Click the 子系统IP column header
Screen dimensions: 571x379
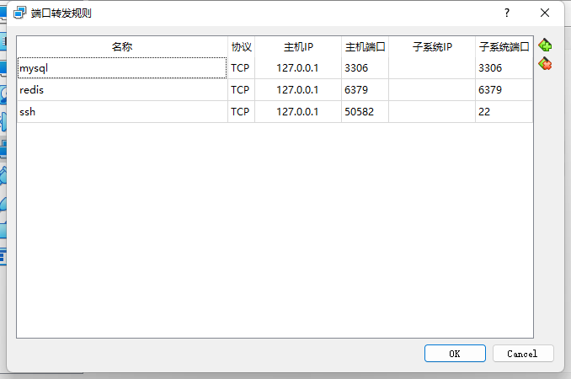coord(432,46)
